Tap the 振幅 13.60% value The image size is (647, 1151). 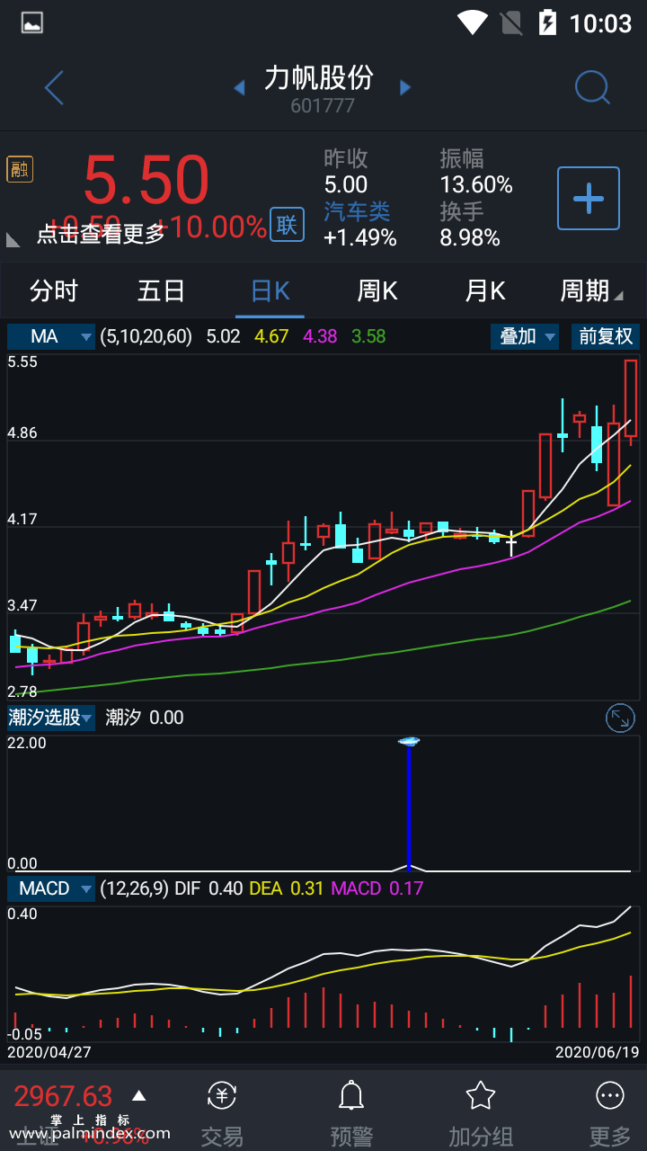[476, 185]
